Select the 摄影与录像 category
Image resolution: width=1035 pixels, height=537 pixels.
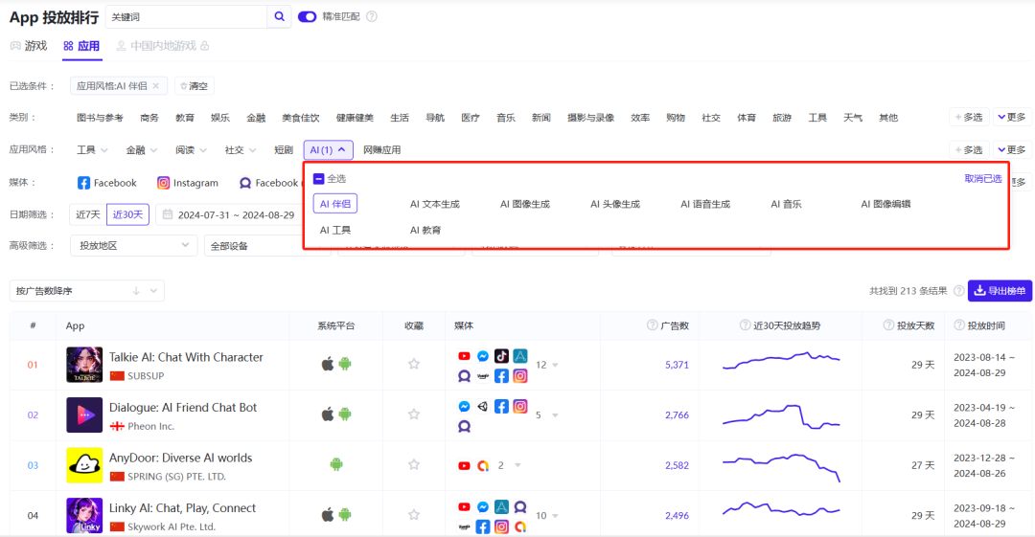[590, 118]
